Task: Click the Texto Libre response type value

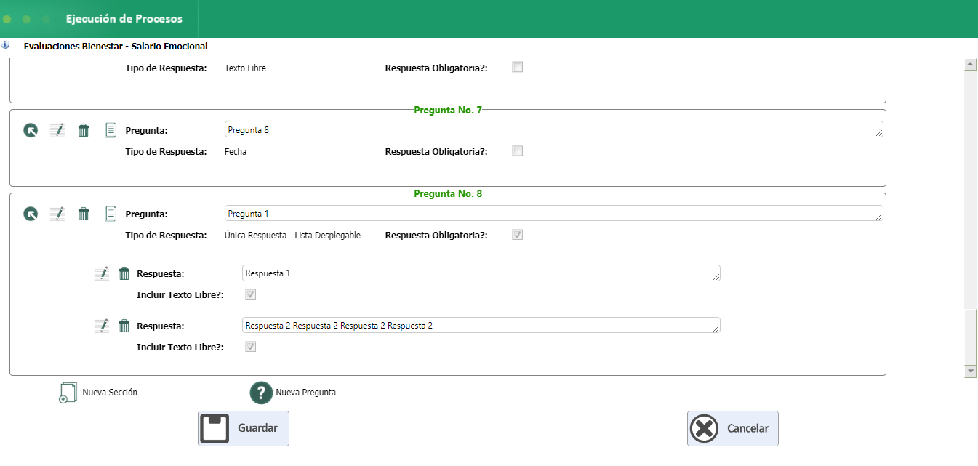Action: point(245,68)
